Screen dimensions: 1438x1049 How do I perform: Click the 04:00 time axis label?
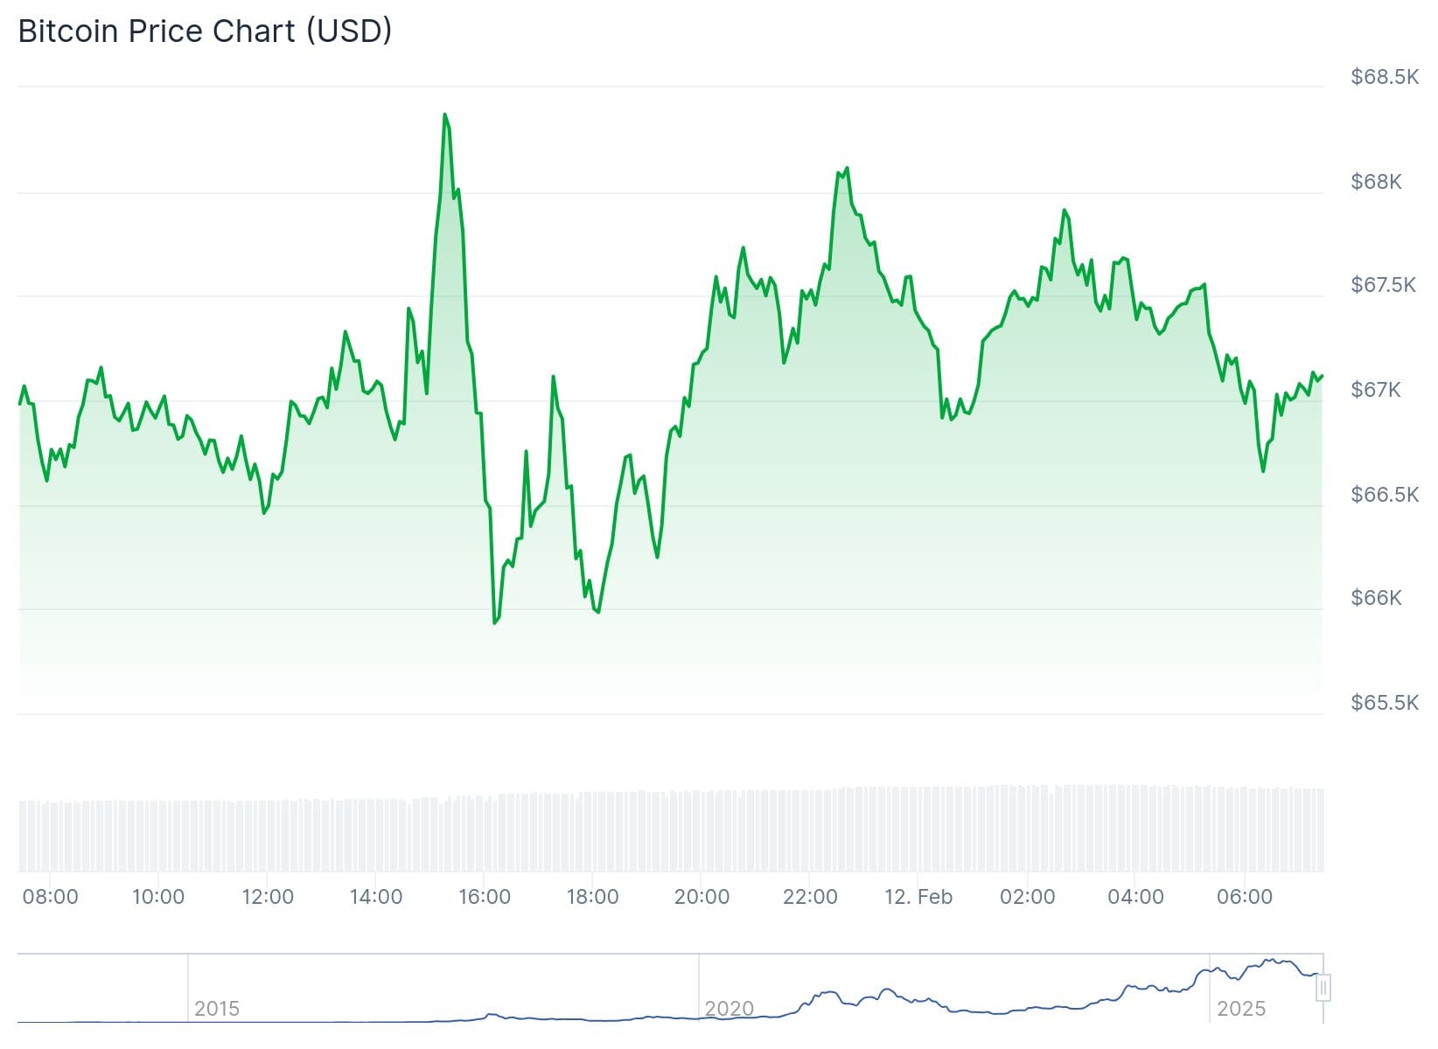pyautogui.click(x=1135, y=897)
